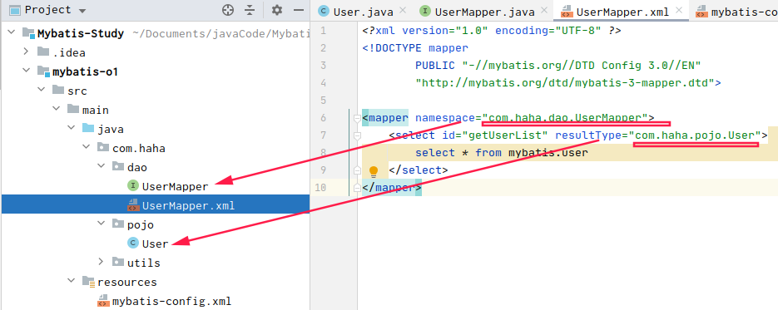The width and height of the screenshot is (778, 310).
Task: Collapse the com.haha package
Action: pyautogui.click(x=86, y=148)
